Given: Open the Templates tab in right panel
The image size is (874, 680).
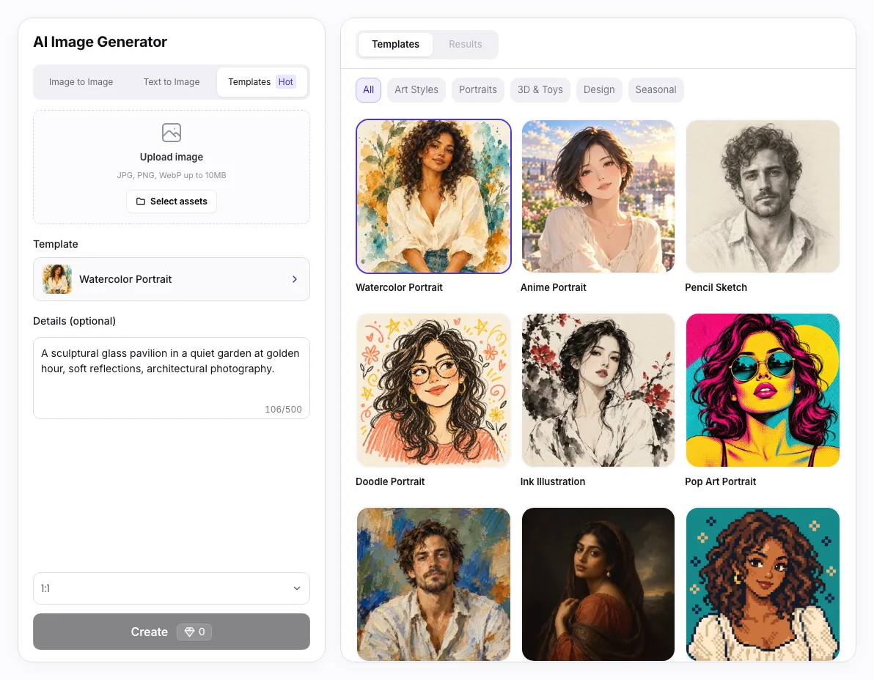Looking at the screenshot, I should click(395, 44).
